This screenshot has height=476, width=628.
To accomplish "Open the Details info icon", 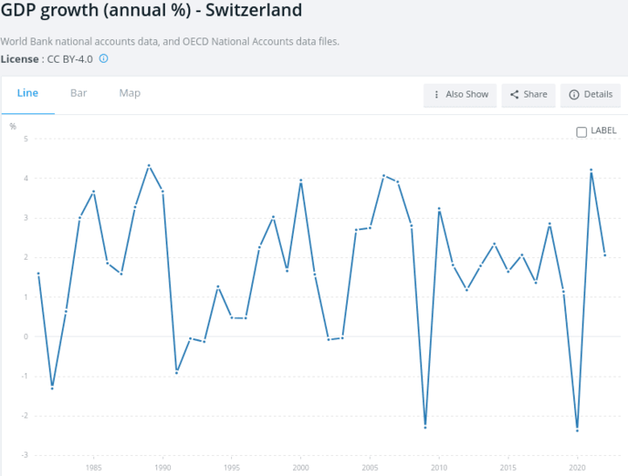I will (574, 94).
